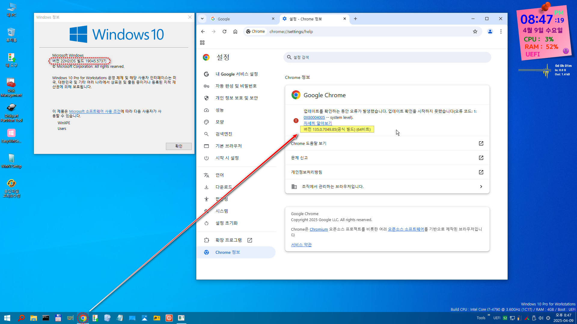Open the apps grid shortcut icon
577x324 pixels.
coord(202,43)
